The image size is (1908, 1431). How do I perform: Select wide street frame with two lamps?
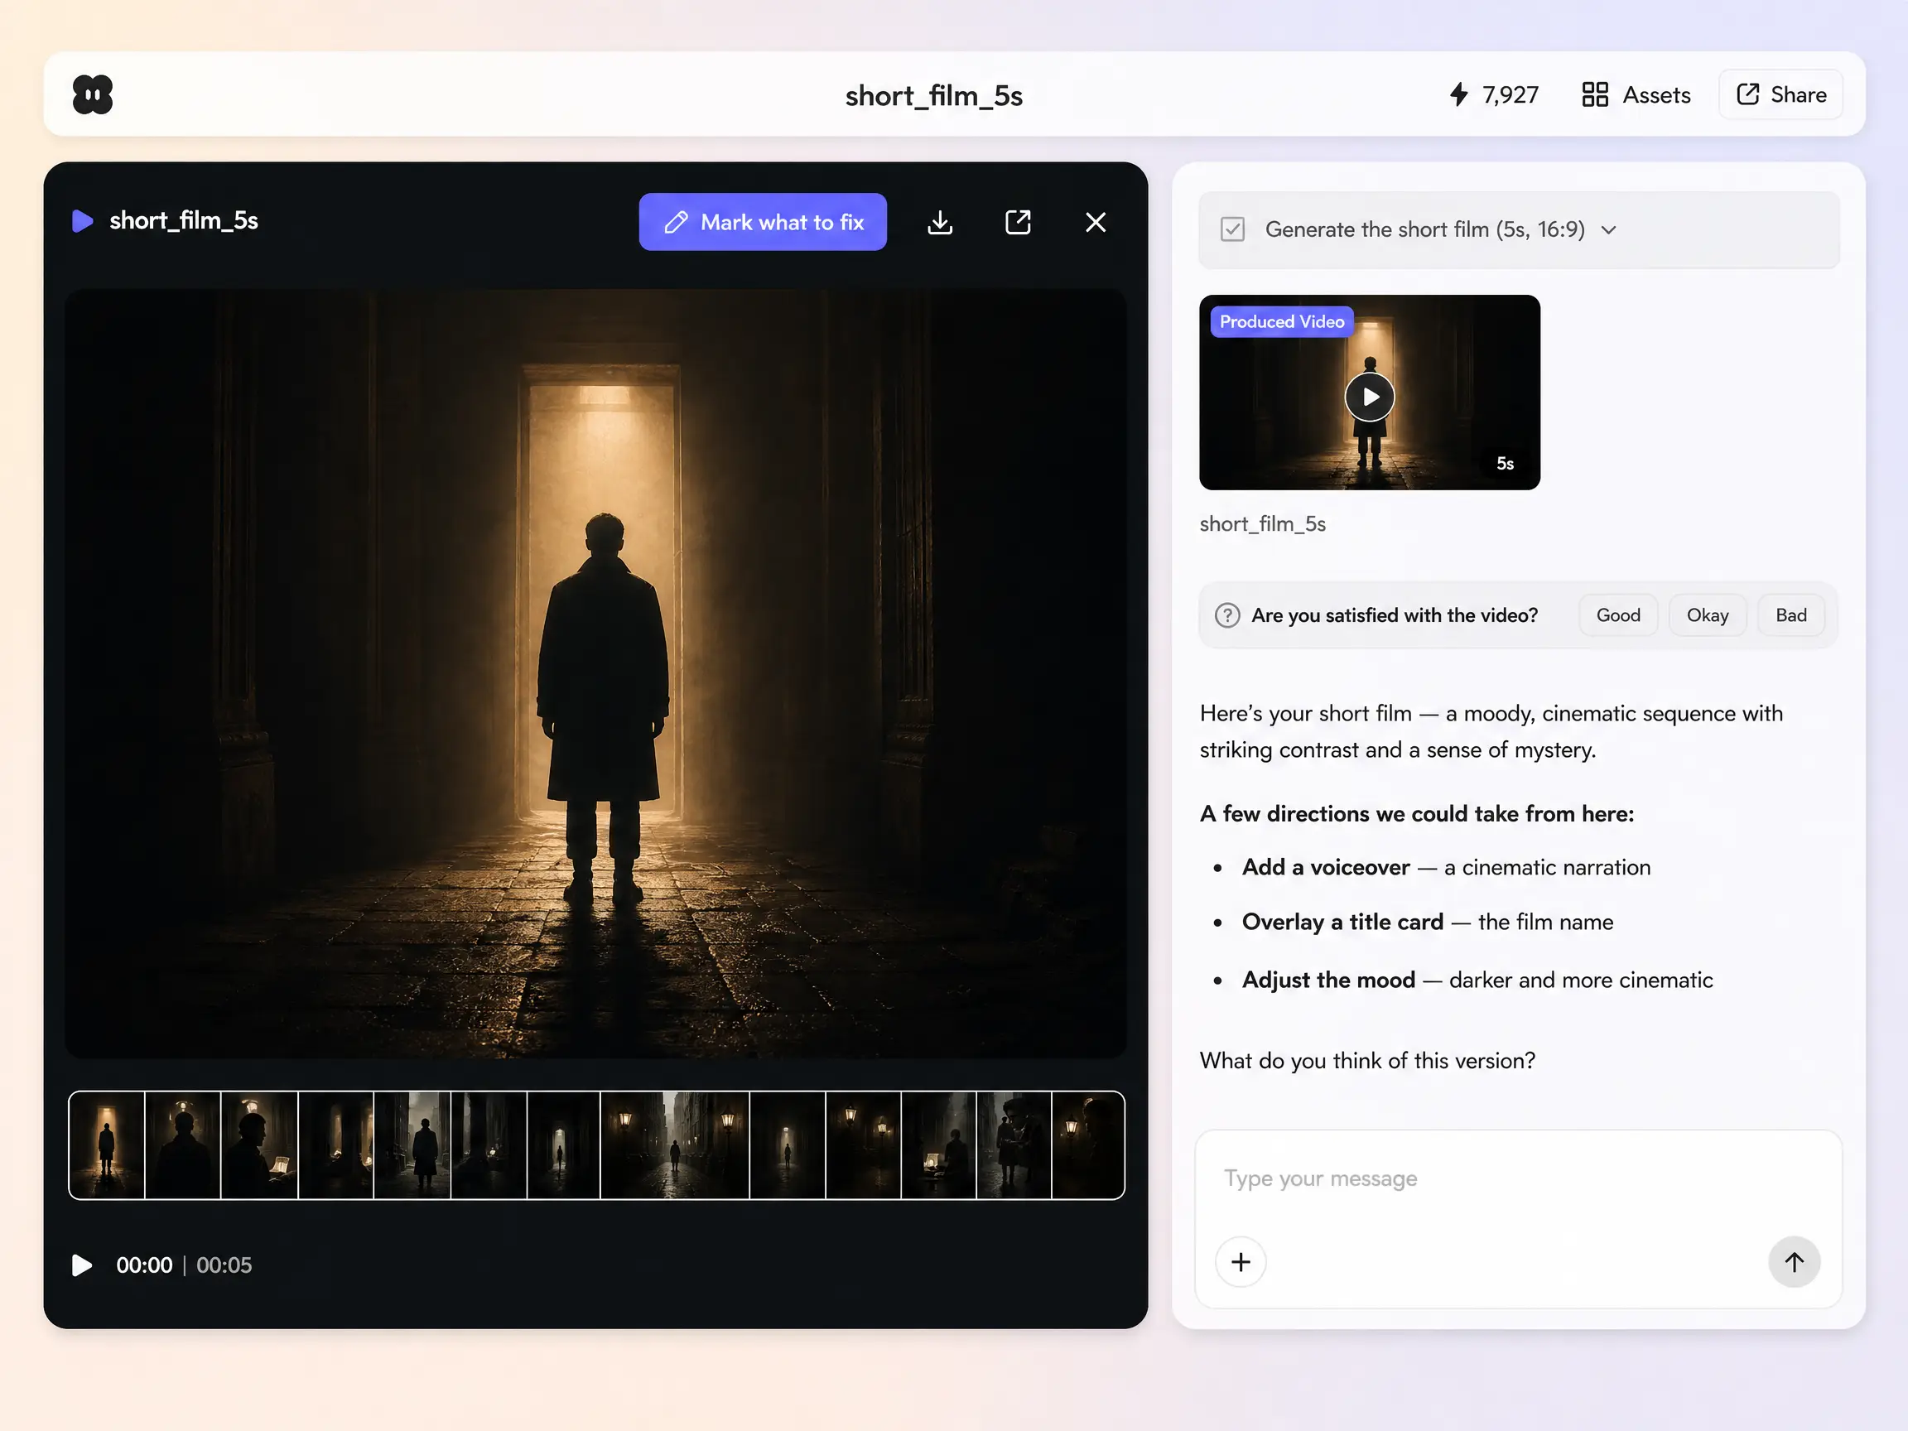coord(675,1144)
